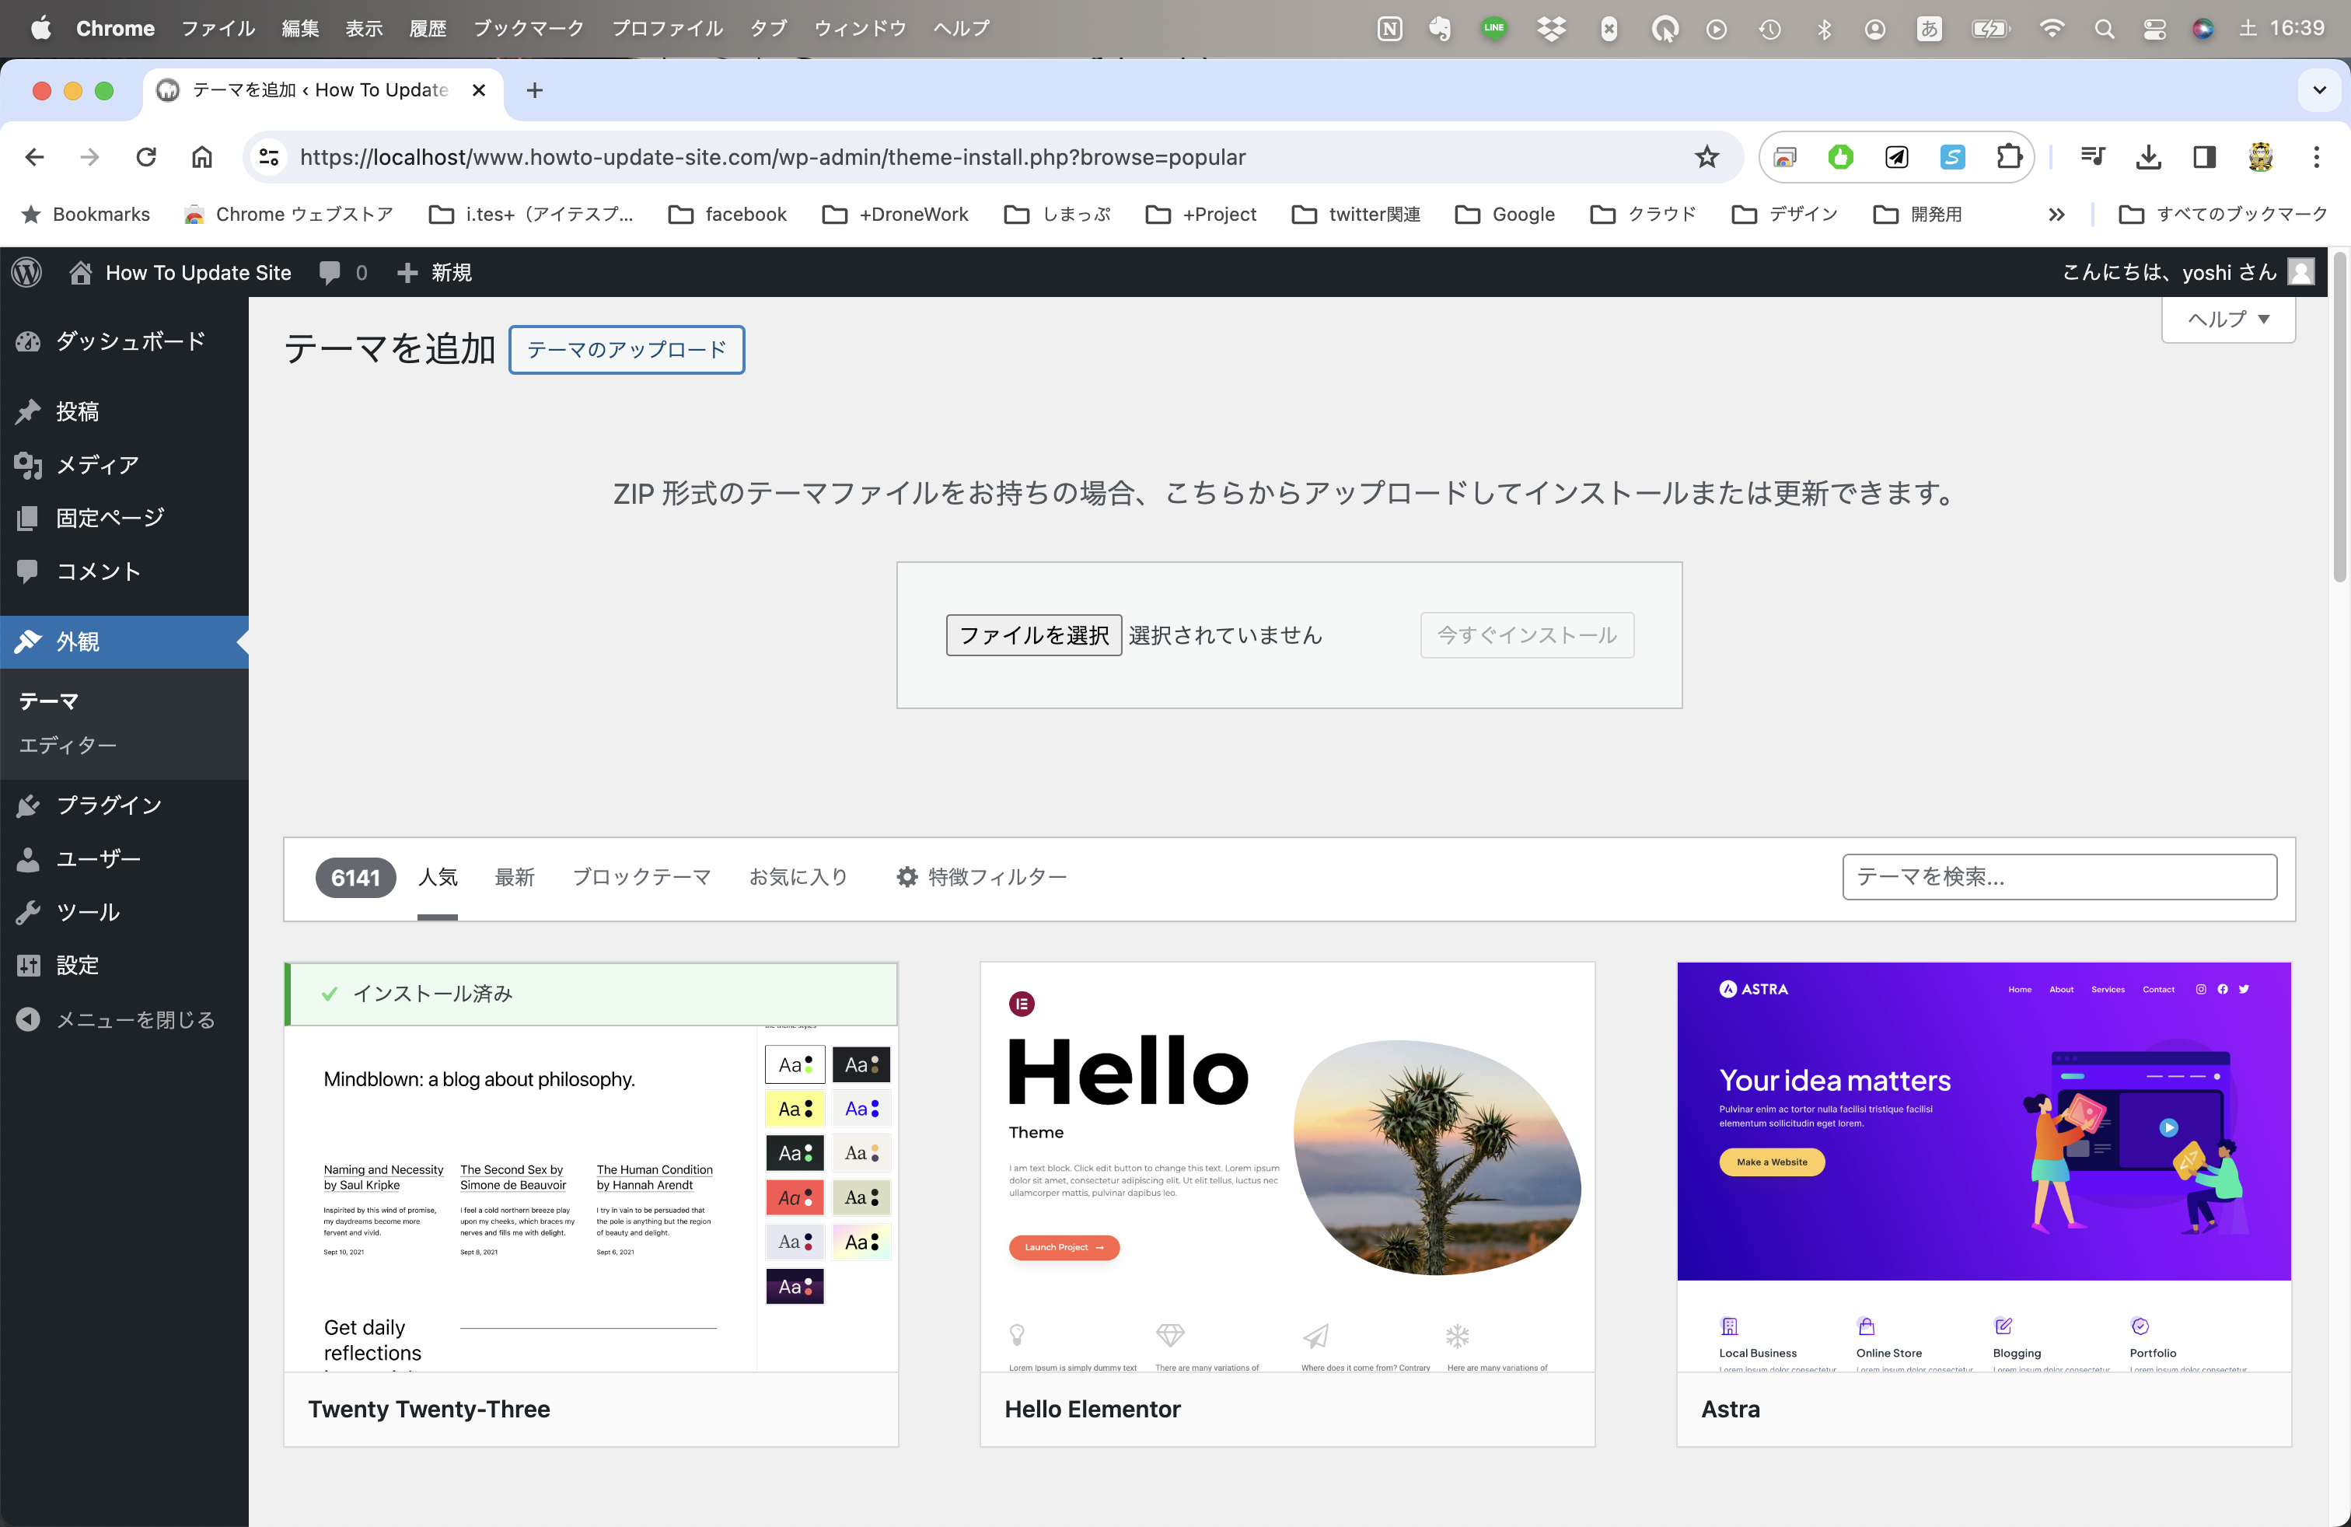Click the テーマのアップロード button

click(627, 350)
